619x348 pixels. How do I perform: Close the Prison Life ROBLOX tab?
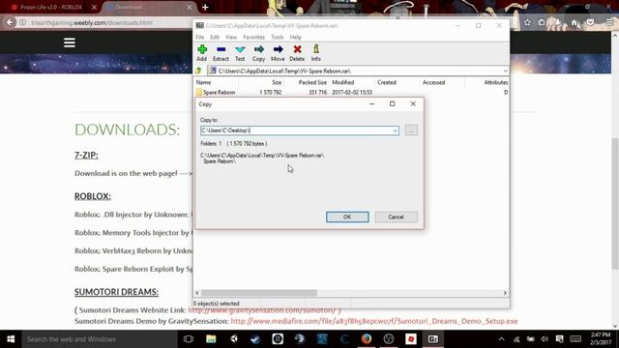pyautogui.click(x=94, y=7)
